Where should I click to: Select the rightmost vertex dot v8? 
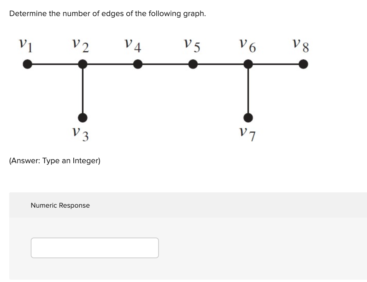point(303,64)
